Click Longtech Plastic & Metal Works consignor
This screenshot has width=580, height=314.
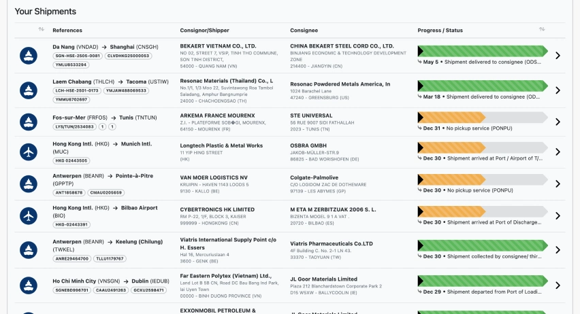[x=221, y=145]
